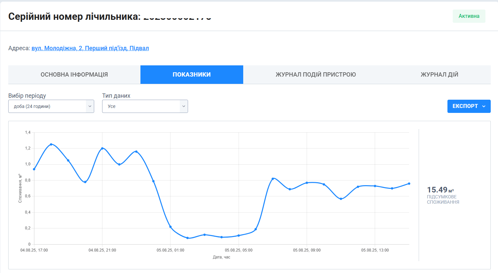Select the ПОКАЗНИКИ tab
This screenshot has width=498, height=273.
192,75
